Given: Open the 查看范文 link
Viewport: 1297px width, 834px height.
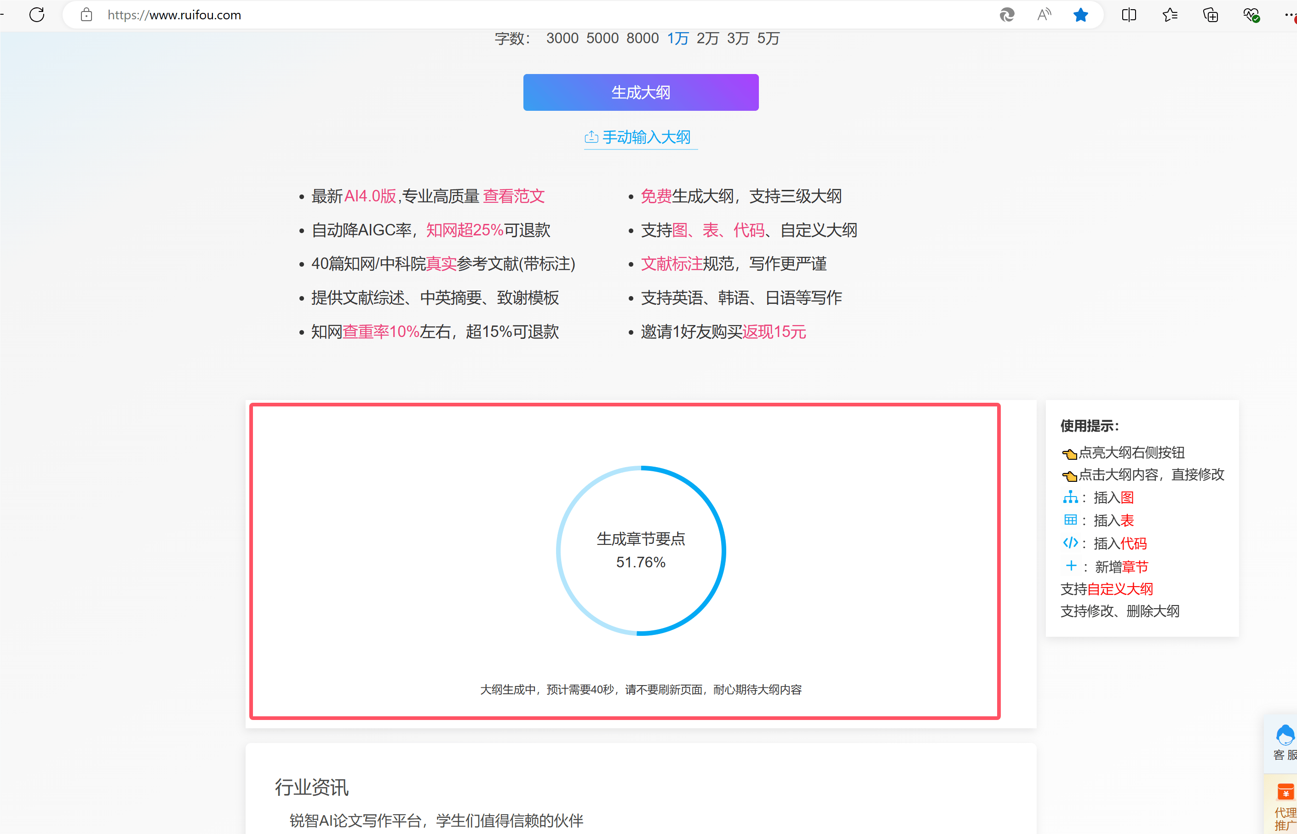Looking at the screenshot, I should [513, 196].
